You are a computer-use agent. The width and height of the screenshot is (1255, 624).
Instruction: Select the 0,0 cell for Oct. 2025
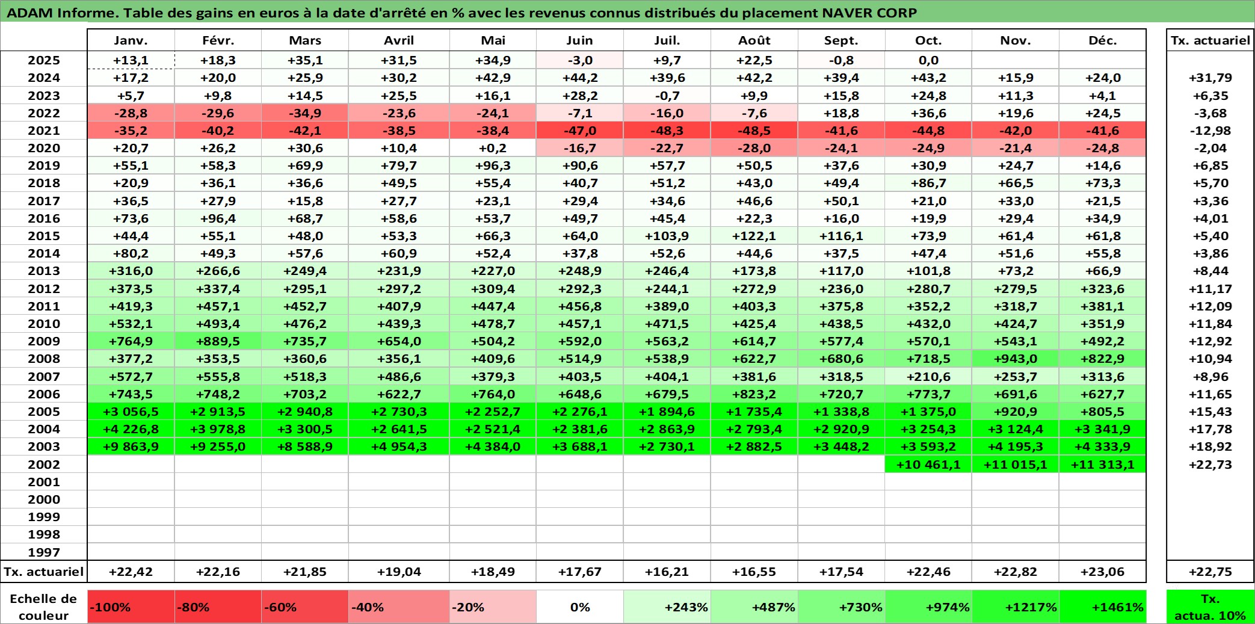[928, 60]
